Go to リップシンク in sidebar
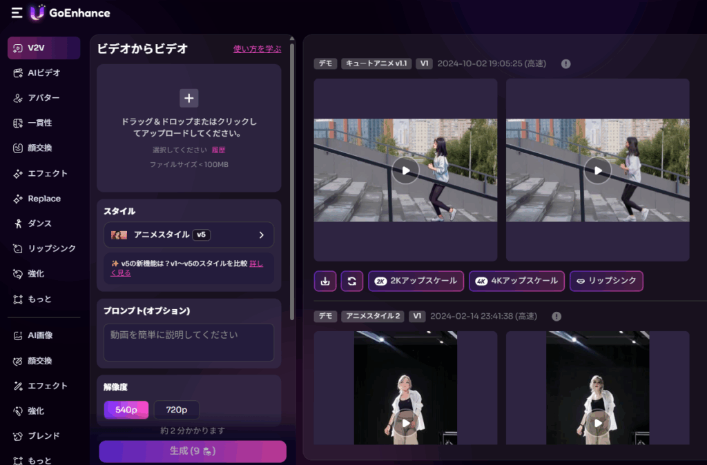707x465 pixels. 51,248
